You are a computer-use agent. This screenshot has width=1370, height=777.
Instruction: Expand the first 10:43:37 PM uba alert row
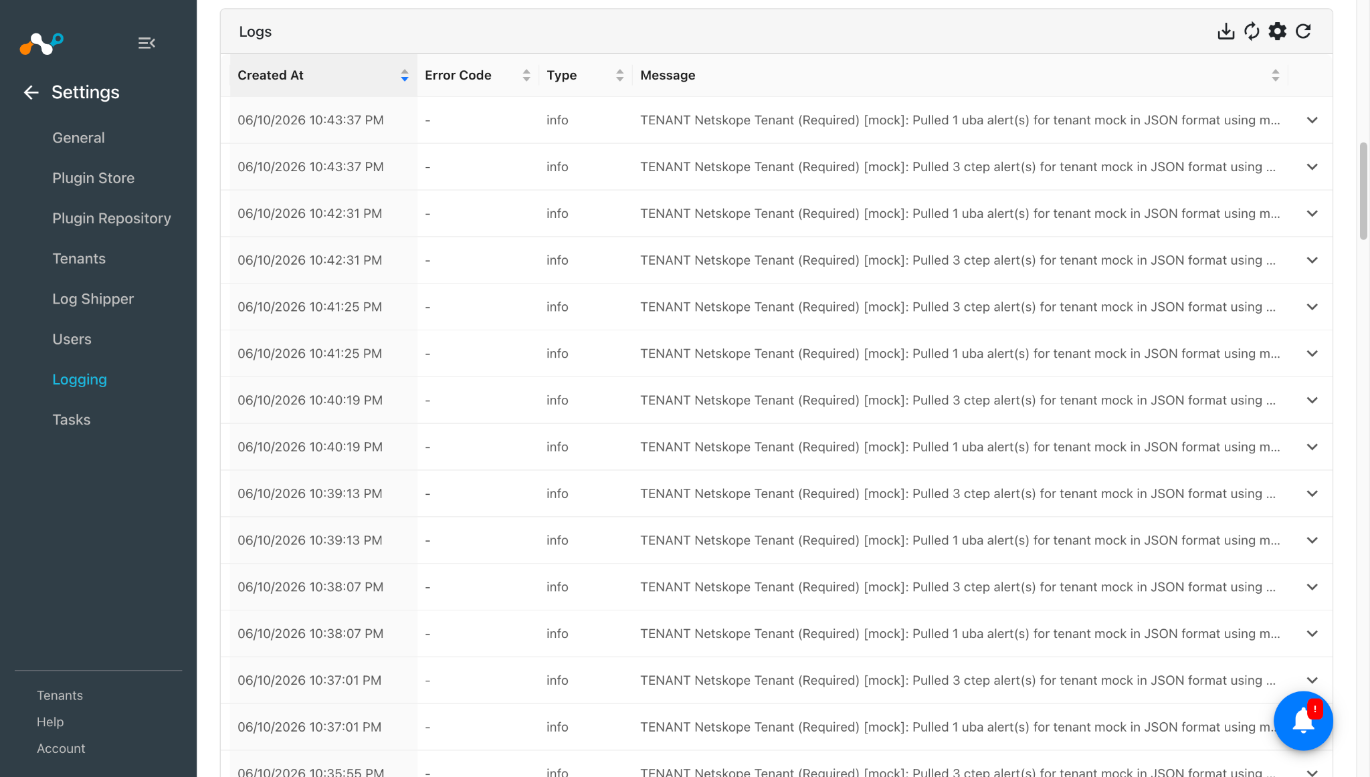(1312, 120)
